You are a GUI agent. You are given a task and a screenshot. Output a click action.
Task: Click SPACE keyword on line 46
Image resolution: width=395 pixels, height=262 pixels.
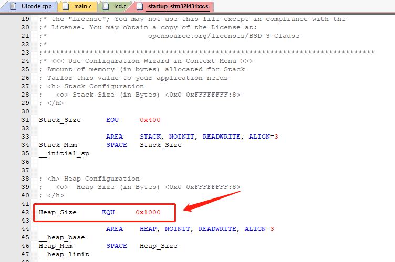(x=117, y=246)
